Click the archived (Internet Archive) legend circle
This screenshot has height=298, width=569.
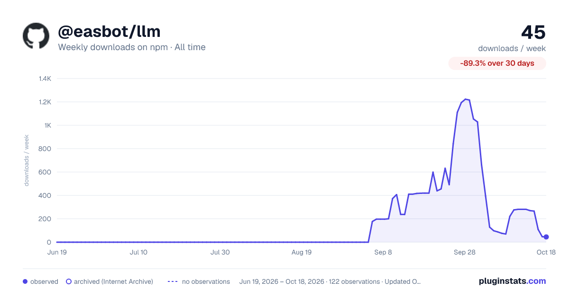[x=69, y=281]
